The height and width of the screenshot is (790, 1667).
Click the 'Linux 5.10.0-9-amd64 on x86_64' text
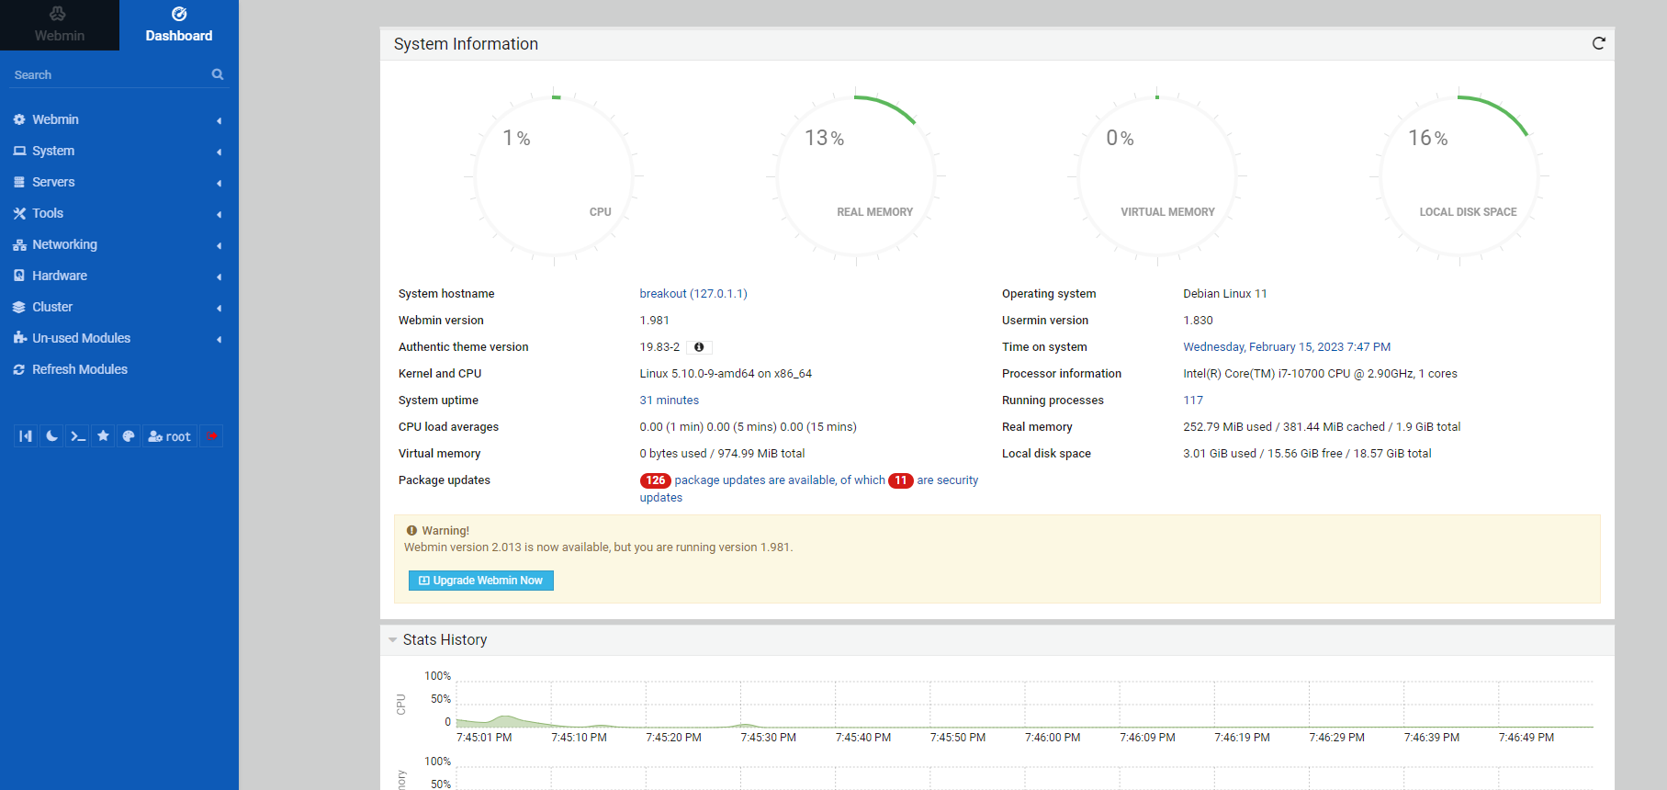click(726, 374)
